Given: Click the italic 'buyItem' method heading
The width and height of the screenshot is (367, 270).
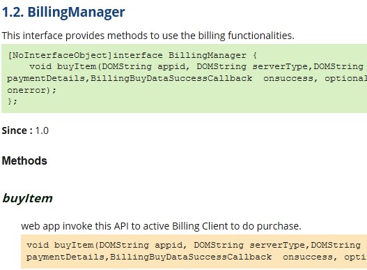Looking at the screenshot, I should pos(27,199).
